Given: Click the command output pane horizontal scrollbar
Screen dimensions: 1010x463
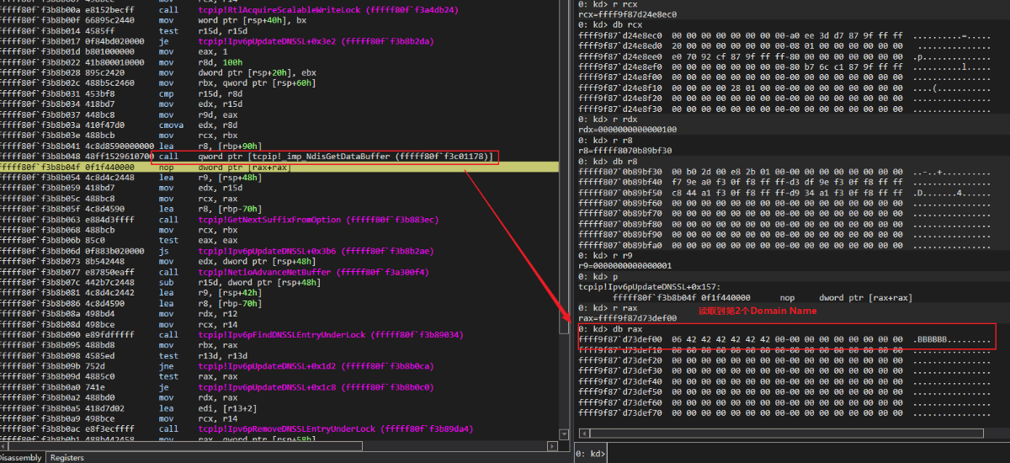Looking at the screenshot, I should (787, 433).
